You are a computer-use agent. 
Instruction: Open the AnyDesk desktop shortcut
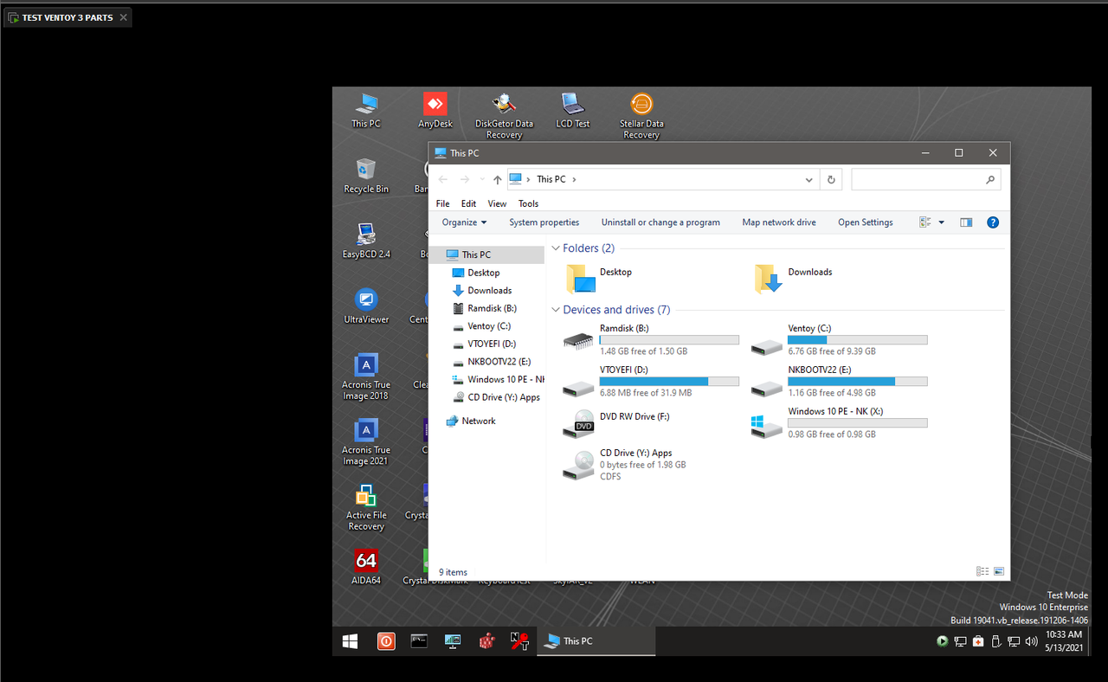[435, 111]
